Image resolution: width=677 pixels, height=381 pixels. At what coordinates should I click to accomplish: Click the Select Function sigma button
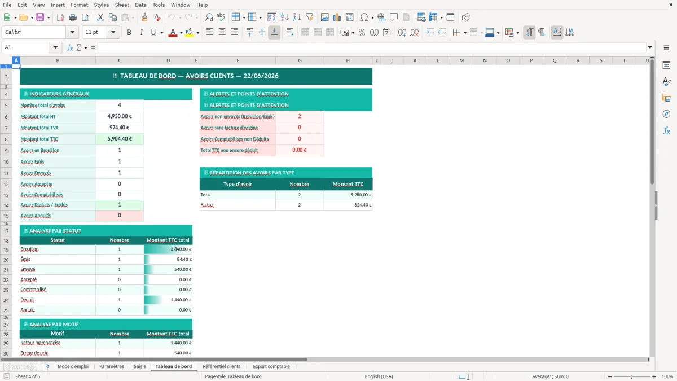(x=78, y=47)
